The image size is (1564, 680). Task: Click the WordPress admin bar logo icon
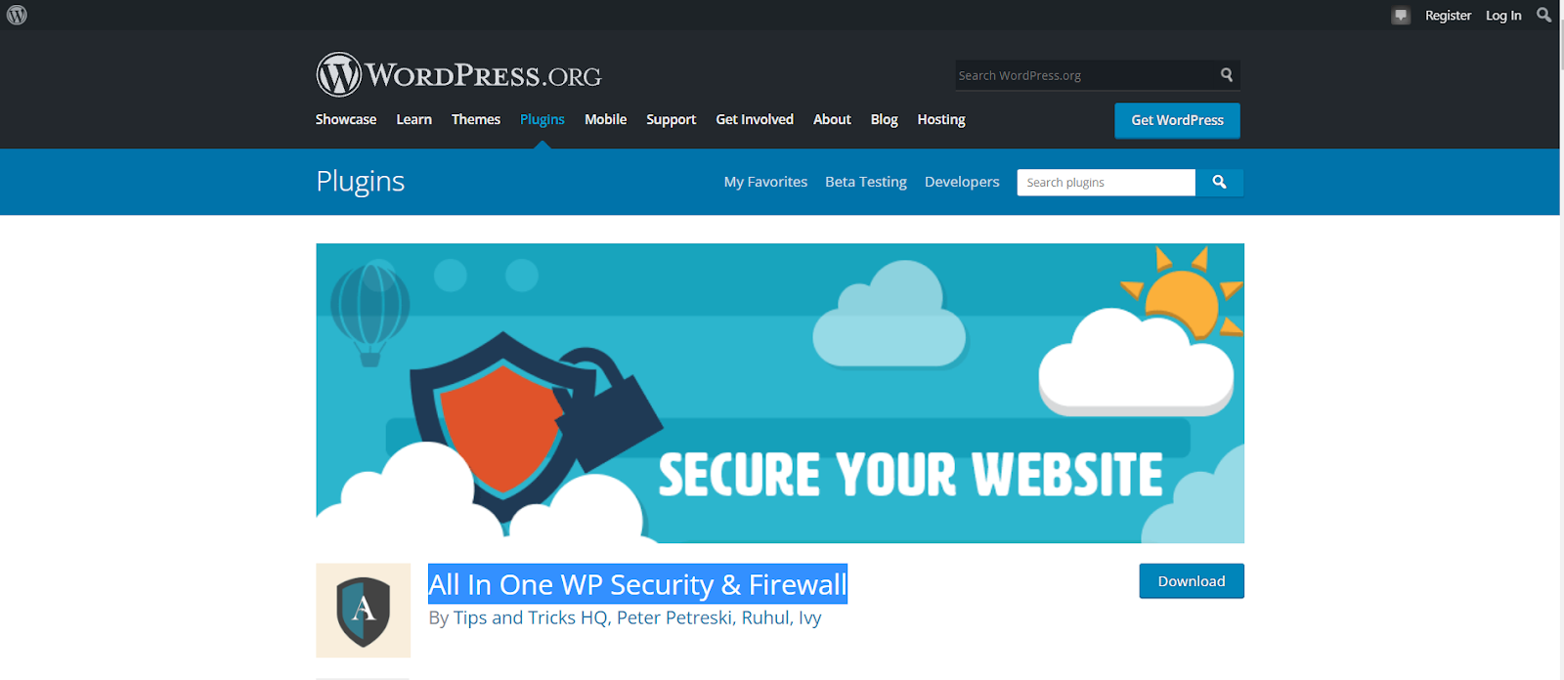click(17, 15)
